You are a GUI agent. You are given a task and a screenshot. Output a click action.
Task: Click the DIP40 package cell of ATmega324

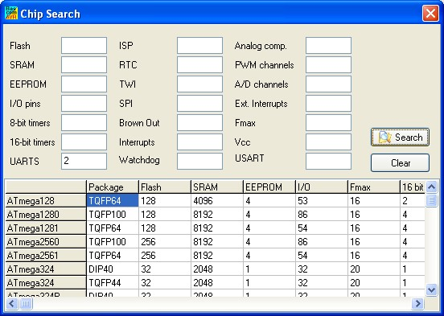[113, 269]
